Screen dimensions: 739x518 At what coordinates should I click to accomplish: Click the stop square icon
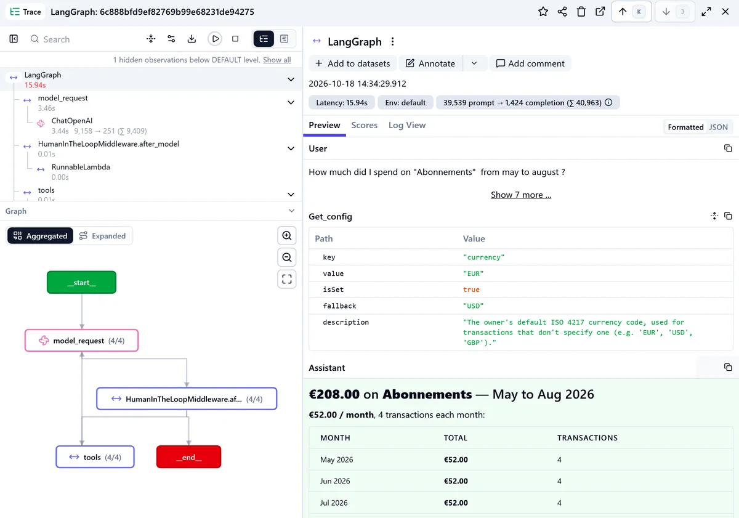[x=235, y=39]
